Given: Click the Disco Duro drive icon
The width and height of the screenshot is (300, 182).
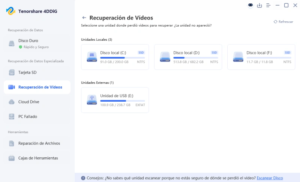Looking at the screenshot, I should (12, 43).
